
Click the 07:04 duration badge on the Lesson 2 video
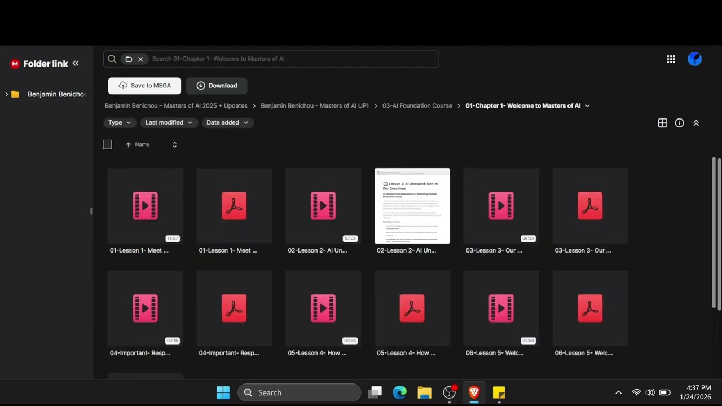click(350, 239)
